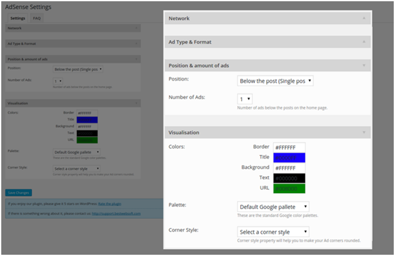This screenshot has height=256, width=395.
Task: Click Border color field in zoomed panel
Action: click(x=289, y=147)
